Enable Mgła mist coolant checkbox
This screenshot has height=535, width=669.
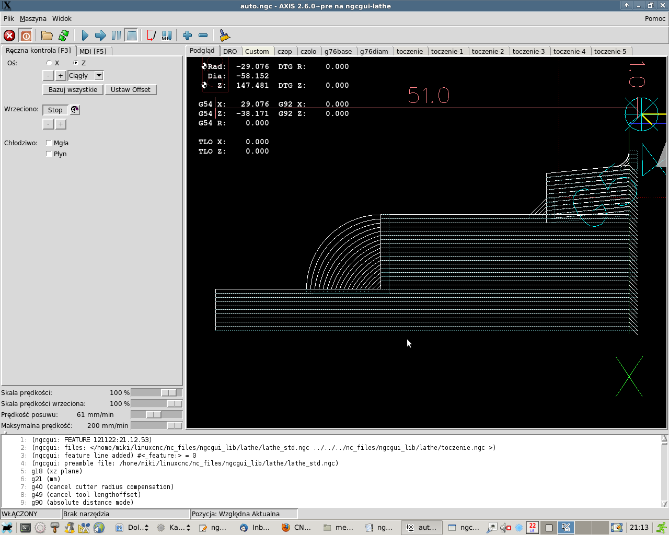click(49, 143)
